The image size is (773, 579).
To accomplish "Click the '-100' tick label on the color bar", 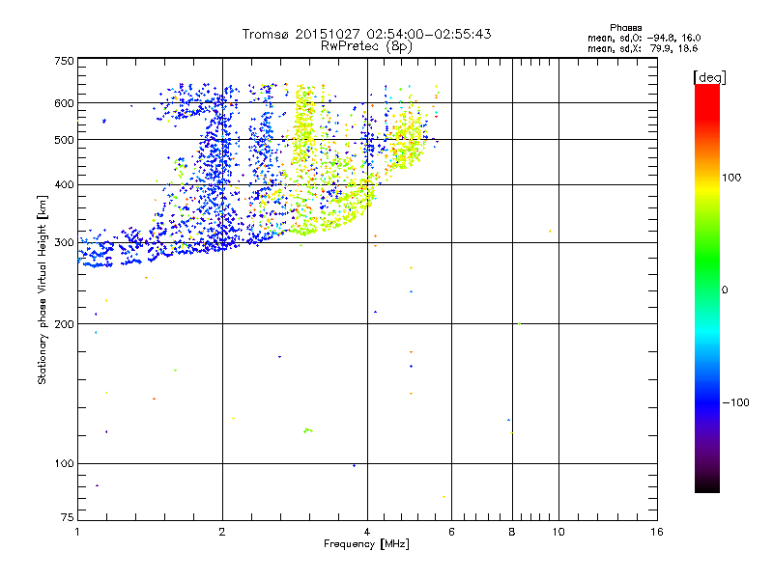I will coord(736,402).
